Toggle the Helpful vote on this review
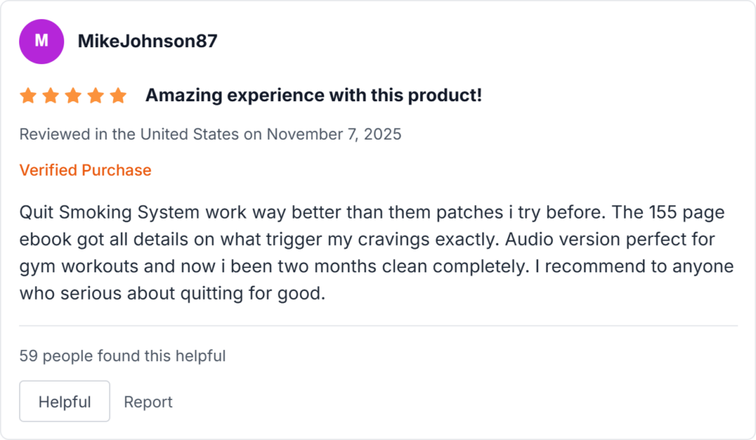 [x=64, y=401]
